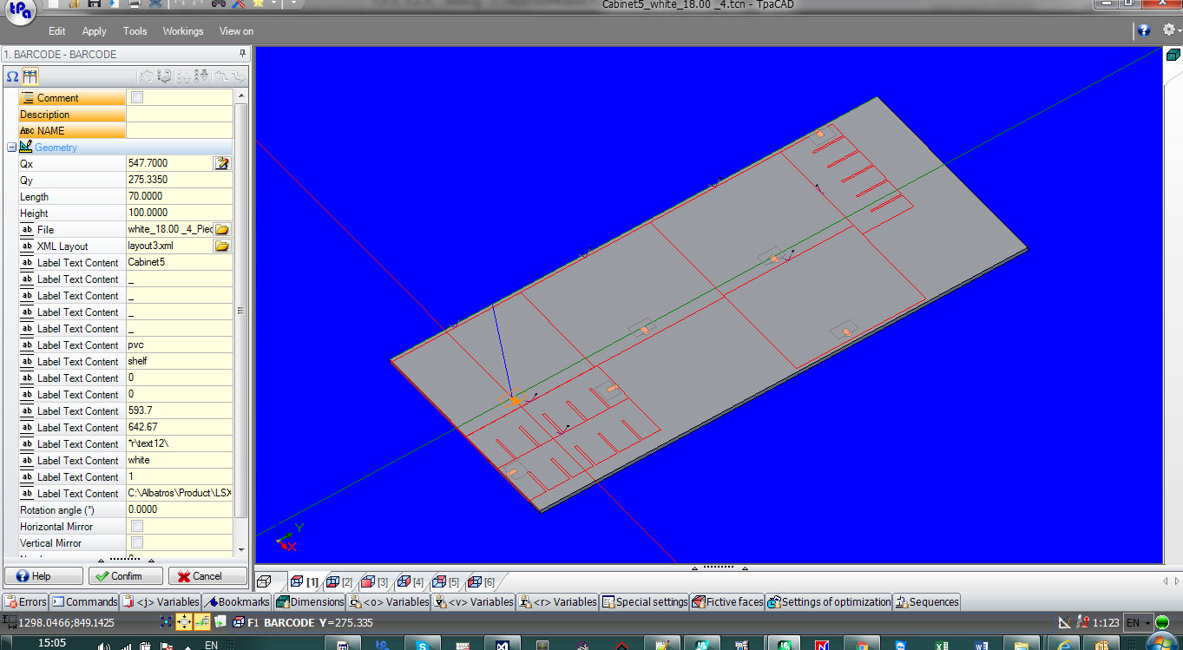Browse for XML Layout using folder icon
Viewport: 1183px width, 650px height.
pos(222,246)
